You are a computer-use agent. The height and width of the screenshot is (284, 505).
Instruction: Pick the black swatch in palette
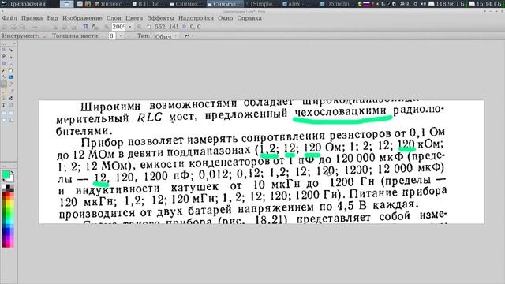pos(8,187)
